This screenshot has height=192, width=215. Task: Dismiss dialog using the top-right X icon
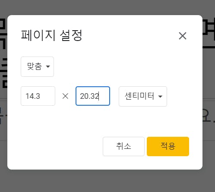(183, 36)
